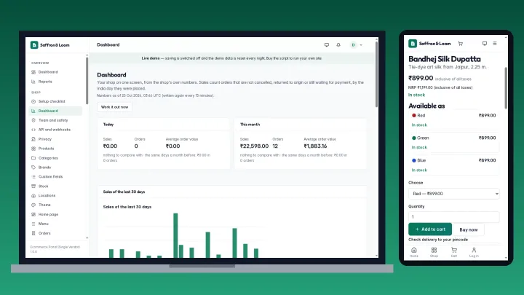Image resolution: width=524 pixels, height=295 pixels.
Task: Click the Saffron & Loom logo in laptop sidebar
Action: click(49, 45)
